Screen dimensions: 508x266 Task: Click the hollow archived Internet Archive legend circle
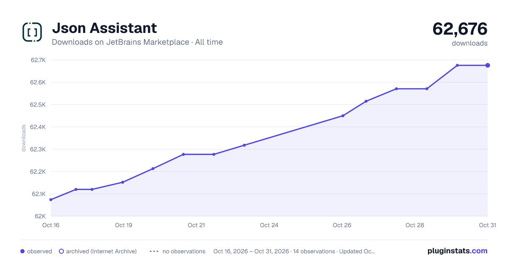pyautogui.click(x=61, y=251)
